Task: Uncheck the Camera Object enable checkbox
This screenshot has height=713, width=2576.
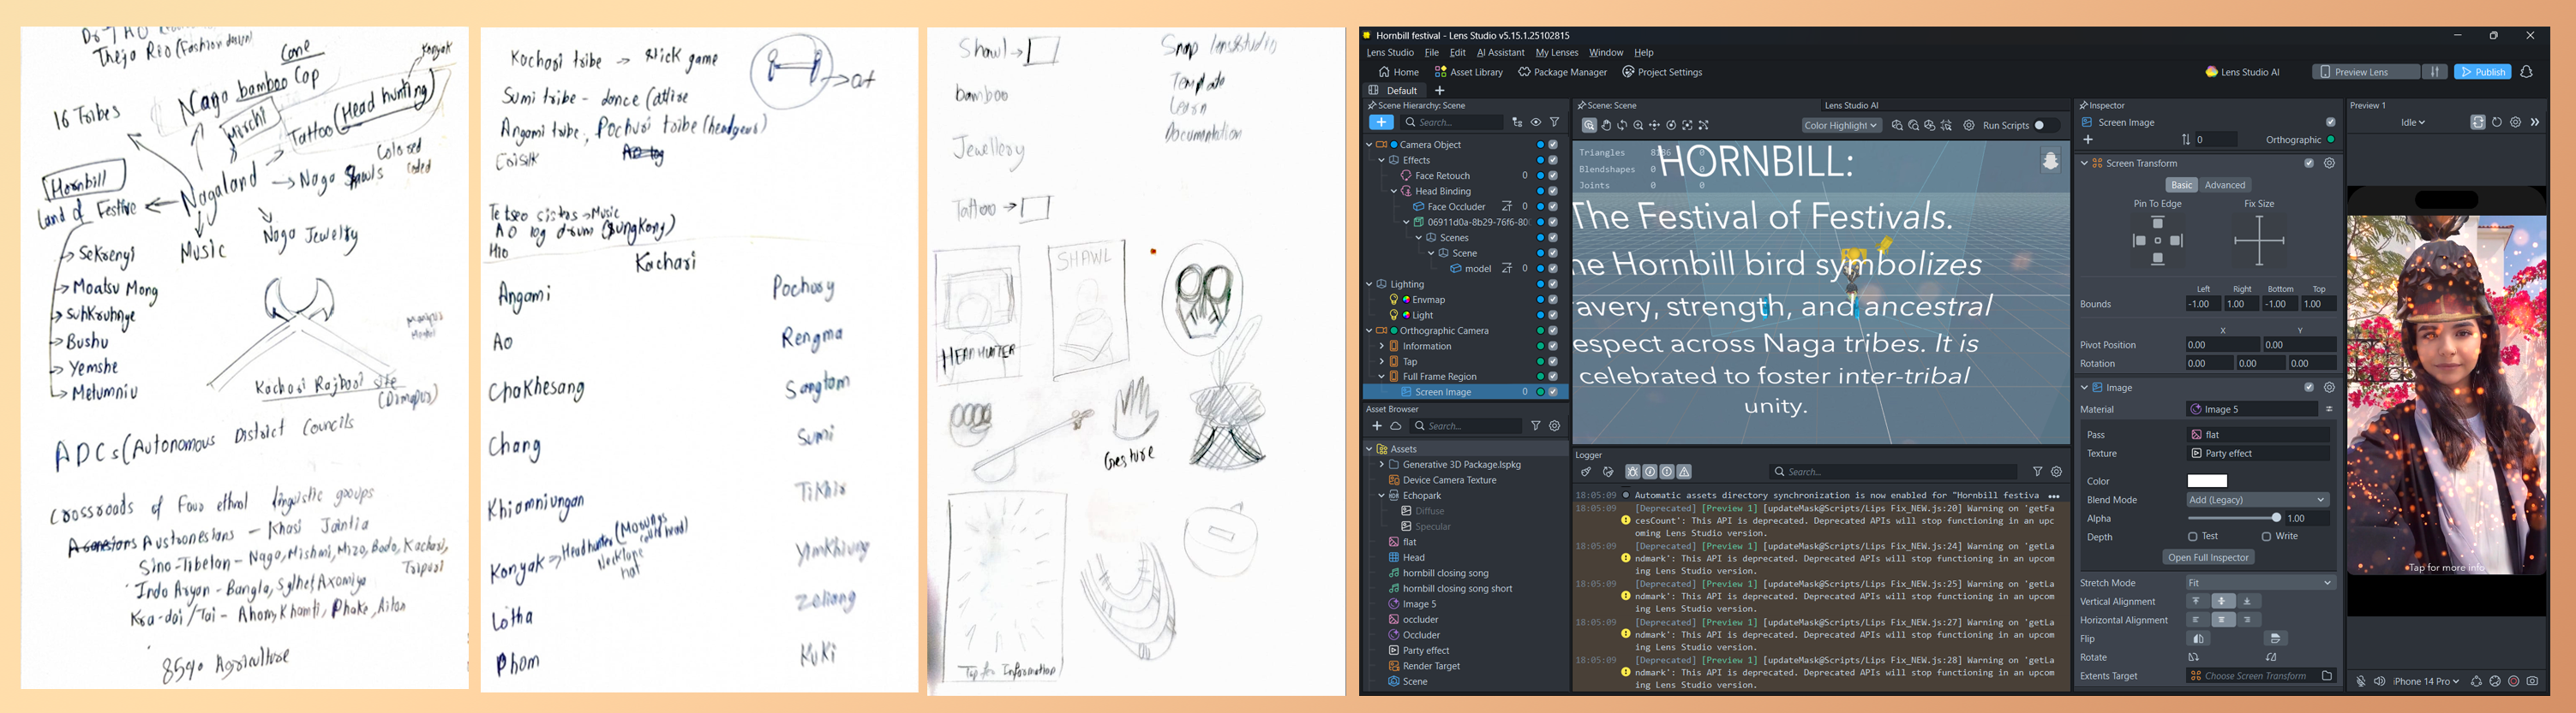Action: (x=1553, y=145)
